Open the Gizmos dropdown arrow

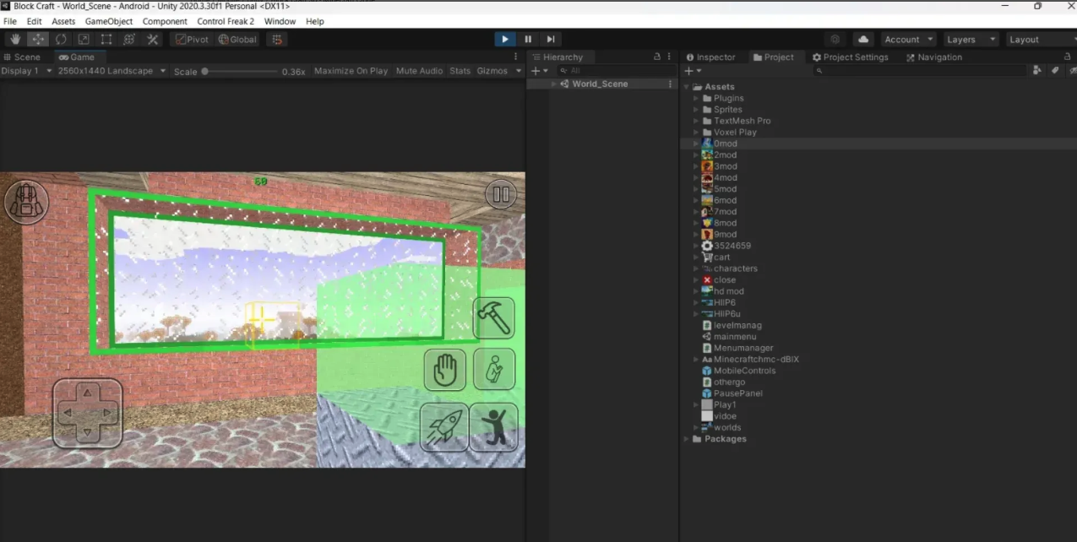(x=518, y=71)
